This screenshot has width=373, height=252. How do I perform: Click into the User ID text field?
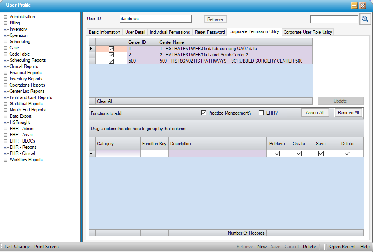pos(156,19)
